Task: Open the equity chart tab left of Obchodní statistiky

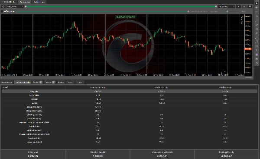Action: [x=6, y=83]
